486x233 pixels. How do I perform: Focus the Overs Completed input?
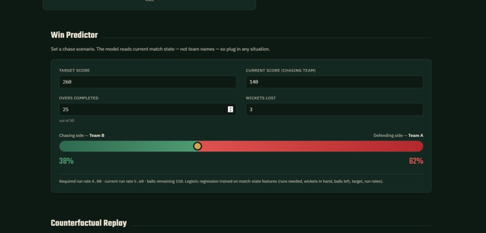click(148, 109)
